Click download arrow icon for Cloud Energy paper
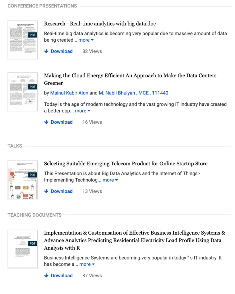The image size is (235, 294). (x=46, y=122)
